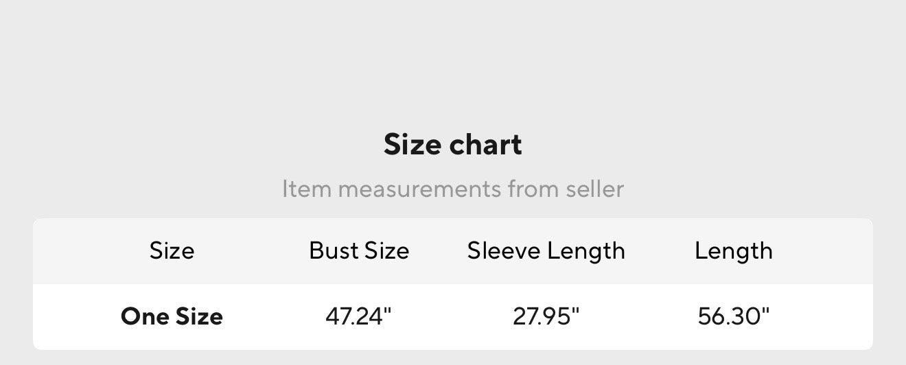Click the Size chart heading

click(x=452, y=145)
